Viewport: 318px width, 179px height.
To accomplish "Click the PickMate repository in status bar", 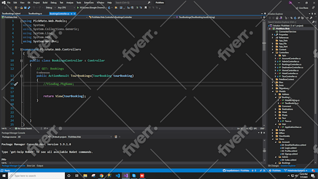I will pyautogui.click(x=275, y=171).
